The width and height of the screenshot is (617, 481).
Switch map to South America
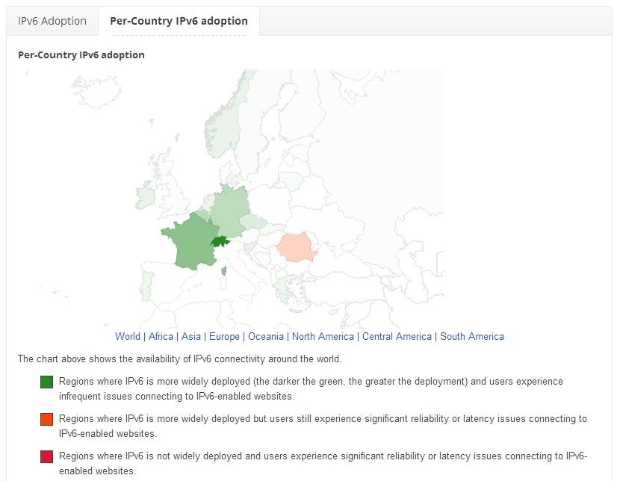[x=472, y=336]
